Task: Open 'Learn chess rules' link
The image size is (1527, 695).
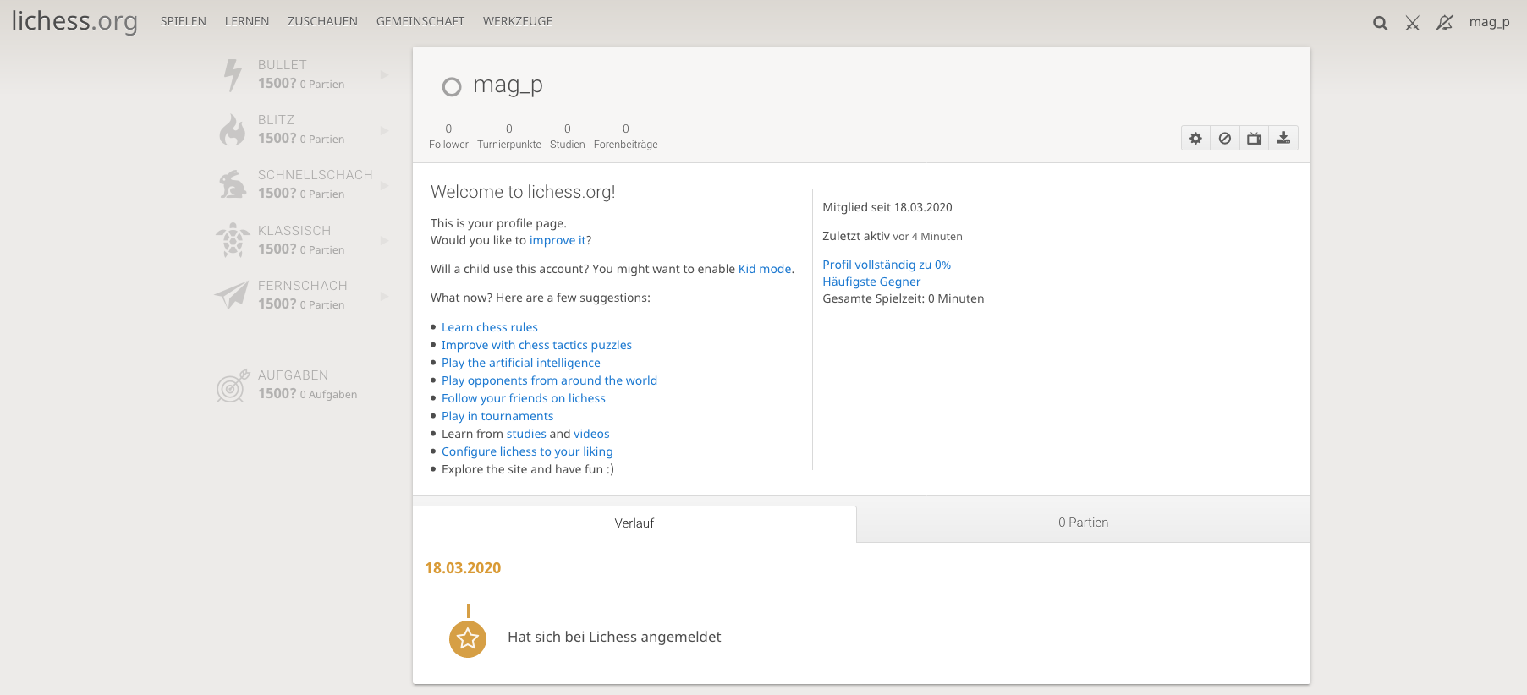Action: point(490,327)
